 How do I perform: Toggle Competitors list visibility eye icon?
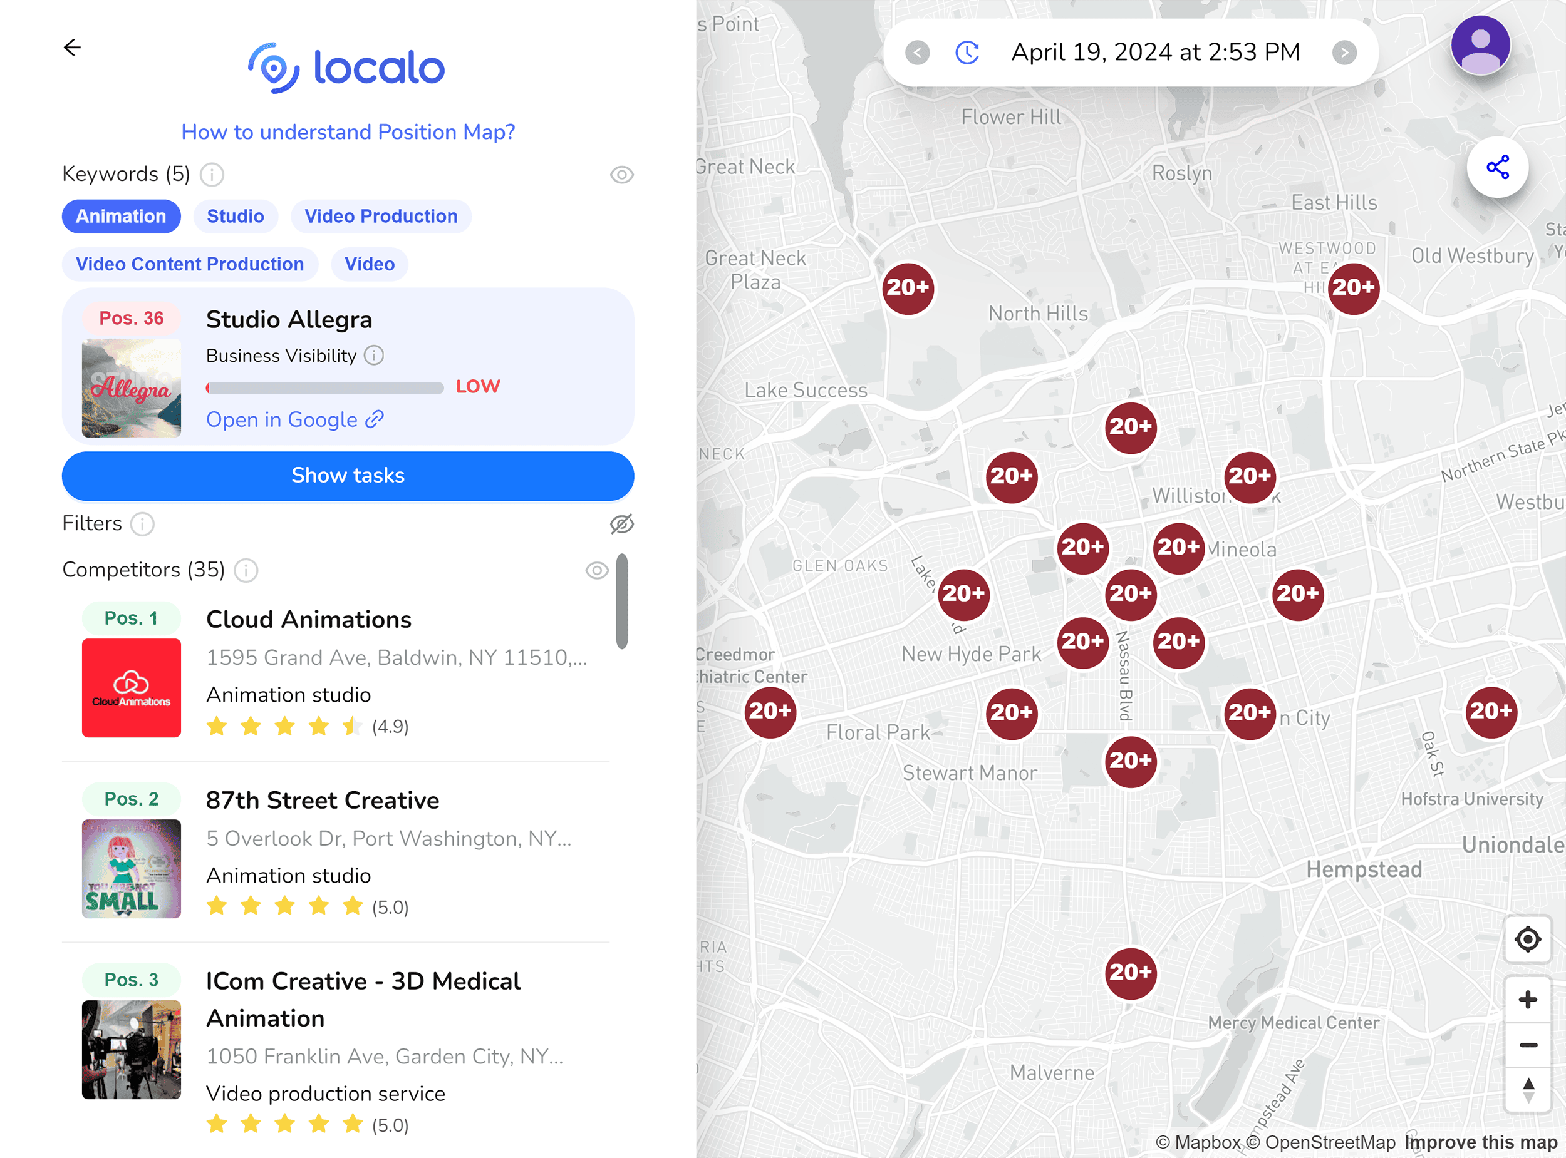pyautogui.click(x=596, y=571)
